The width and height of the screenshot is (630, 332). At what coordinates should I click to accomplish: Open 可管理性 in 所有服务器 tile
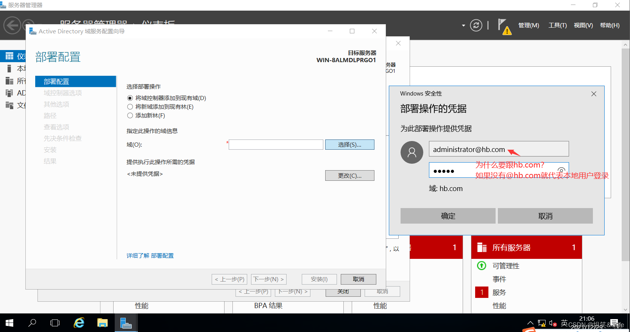click(x=506, y=266)
